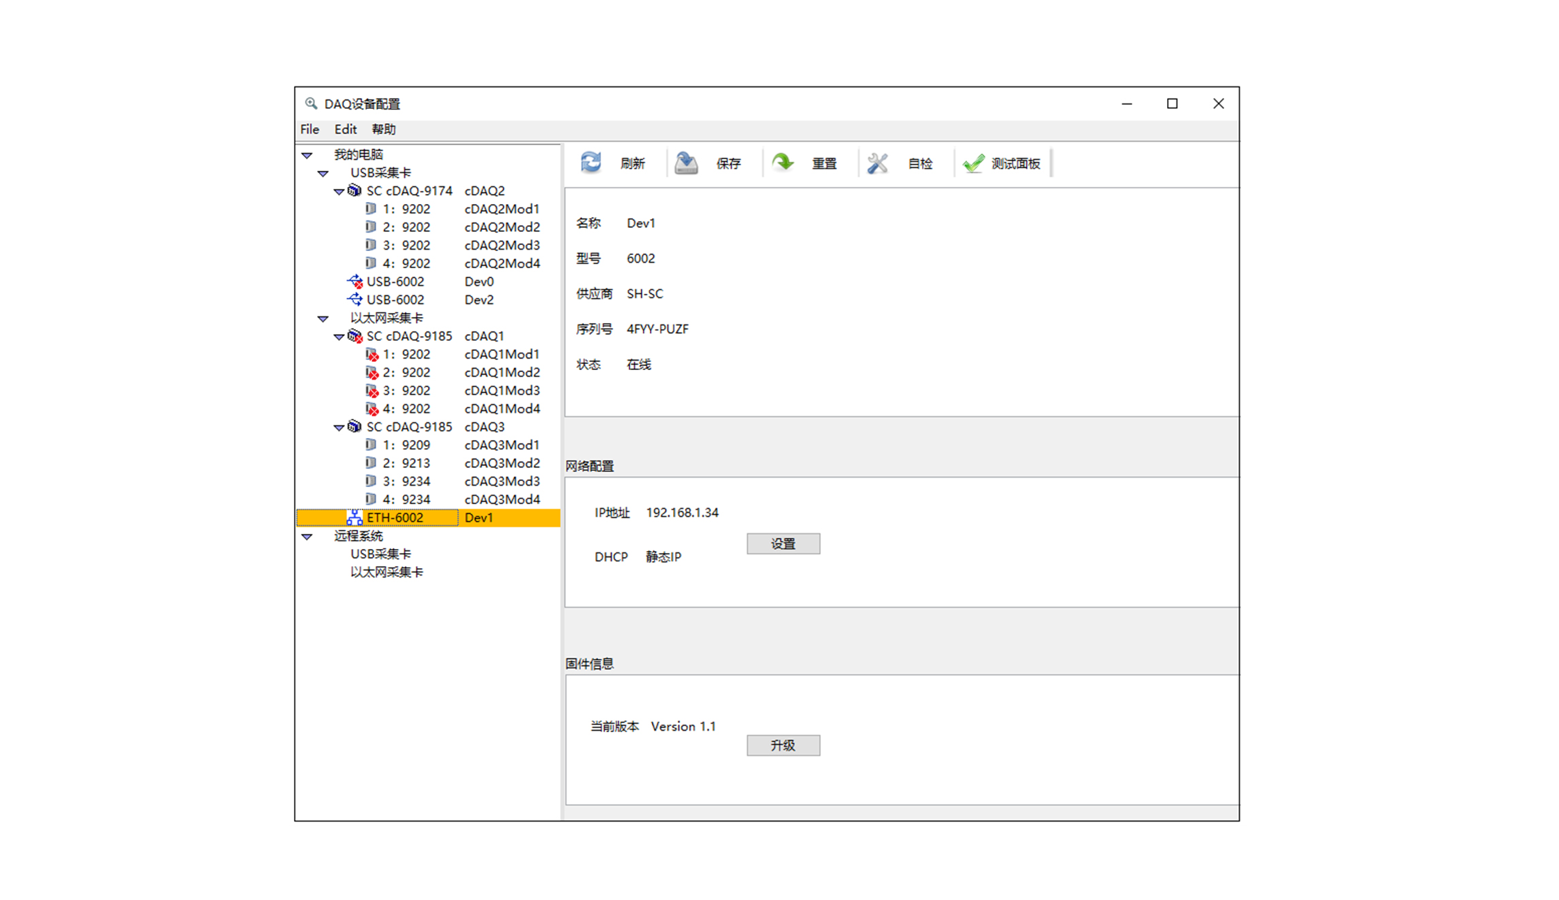Select the ETH-6002 network device icon
Image resolution: width=1559 pixels, height=900 pixels.
point(355,518)
